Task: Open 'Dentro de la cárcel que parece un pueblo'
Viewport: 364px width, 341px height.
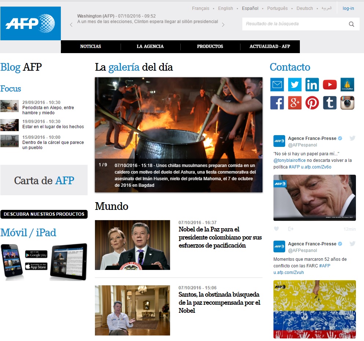Action: [53, 145]
